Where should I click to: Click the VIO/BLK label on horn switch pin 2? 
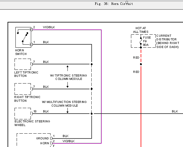49,27
